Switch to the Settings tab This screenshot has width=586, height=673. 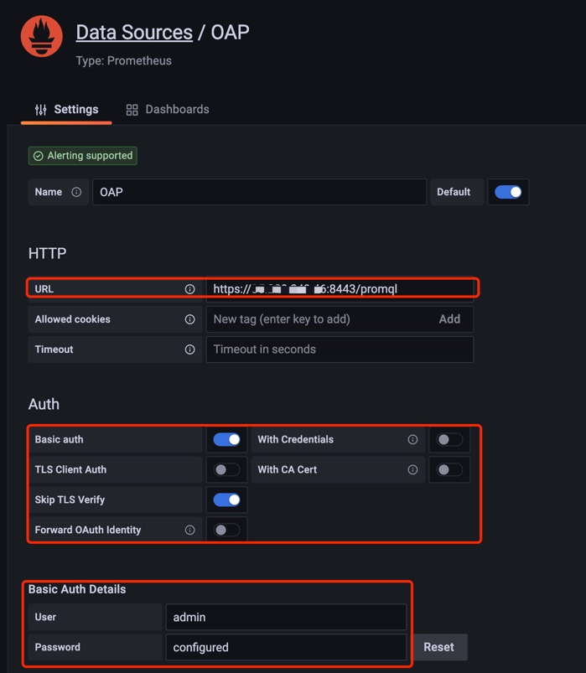66,110
